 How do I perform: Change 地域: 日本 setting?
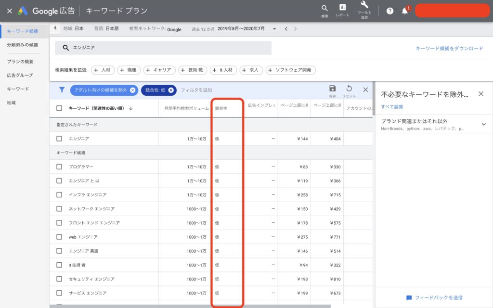coord(74,28)
